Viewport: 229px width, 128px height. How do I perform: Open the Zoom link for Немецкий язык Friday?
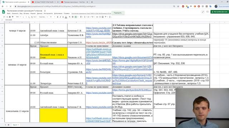pyautogui.click(x=99, y=53)
